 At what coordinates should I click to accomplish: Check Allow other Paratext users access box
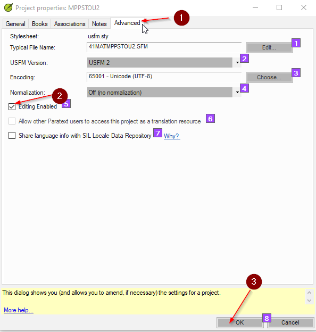[x=12, y=121]
